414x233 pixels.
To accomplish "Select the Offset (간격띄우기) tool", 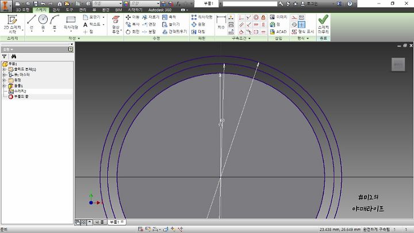I will pos(175,32).
